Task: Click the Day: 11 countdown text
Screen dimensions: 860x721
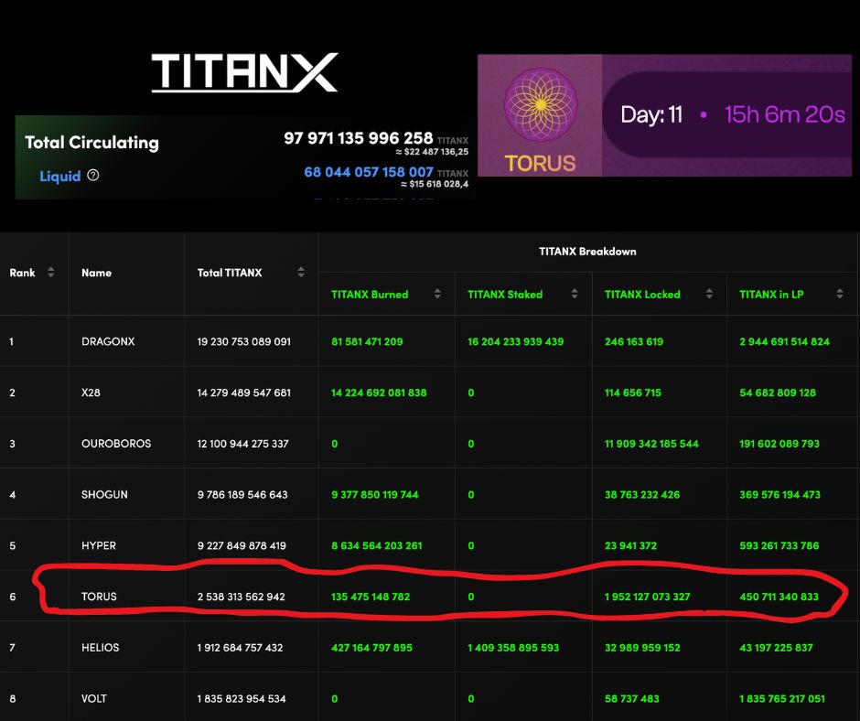Action: [651, 114]
